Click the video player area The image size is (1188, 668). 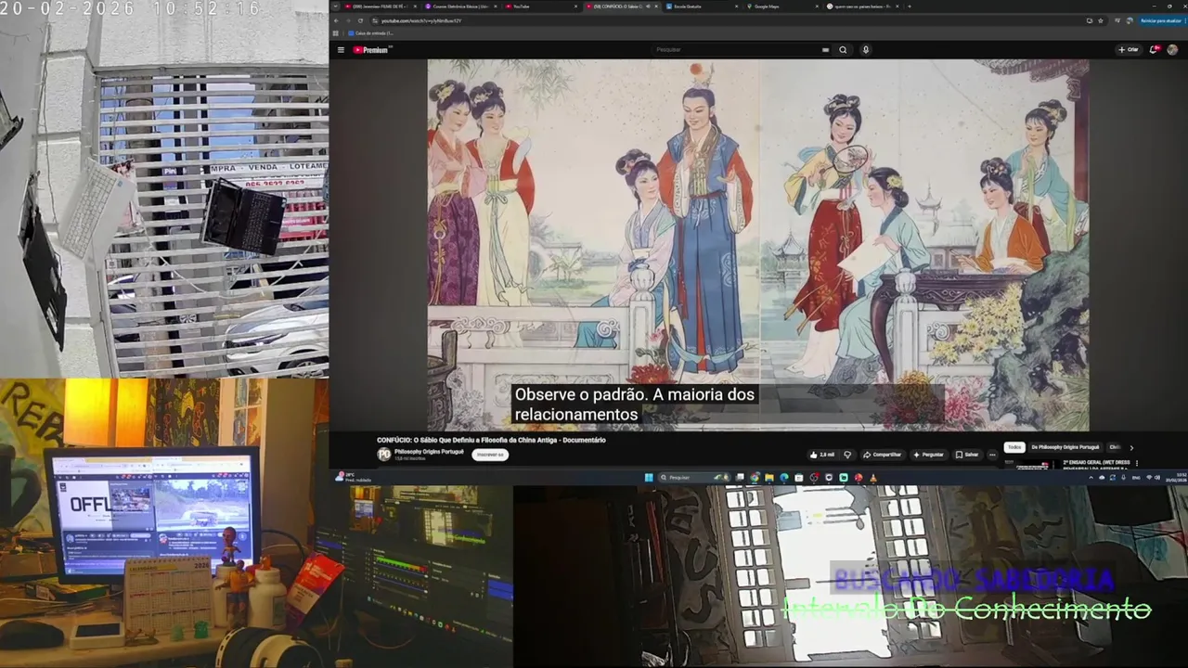click(x=757, y=244)
